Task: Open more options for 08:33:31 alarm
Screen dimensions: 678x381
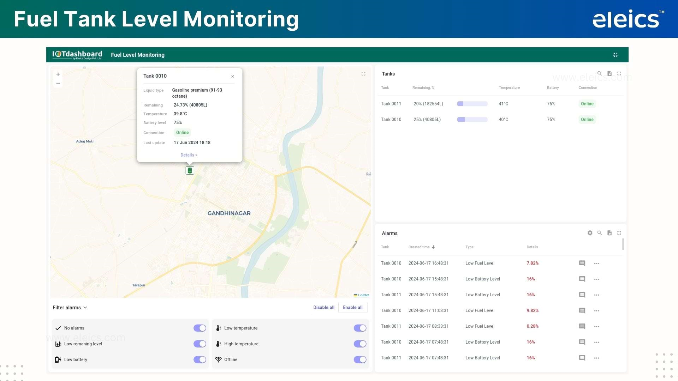Action: tap(597, 327)
